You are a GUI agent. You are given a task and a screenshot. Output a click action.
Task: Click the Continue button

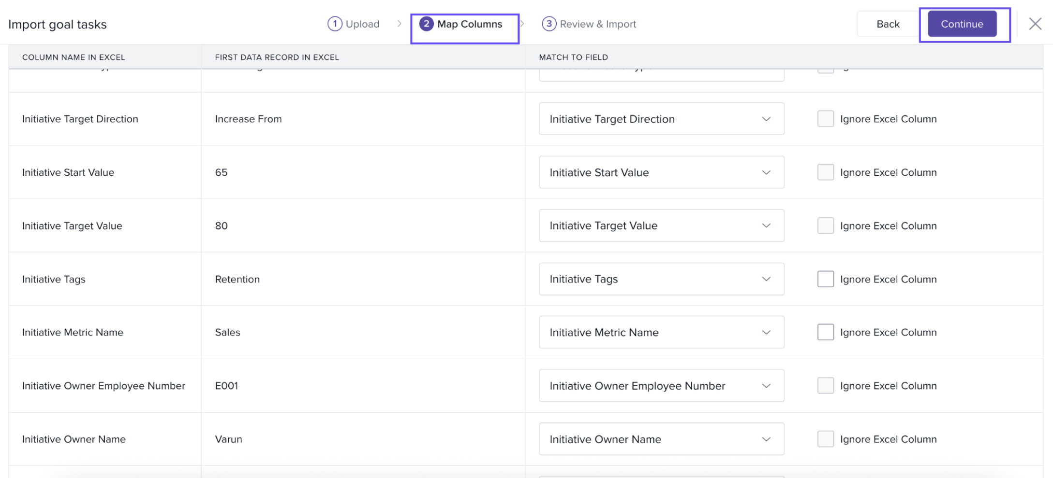tap(962, 24)
